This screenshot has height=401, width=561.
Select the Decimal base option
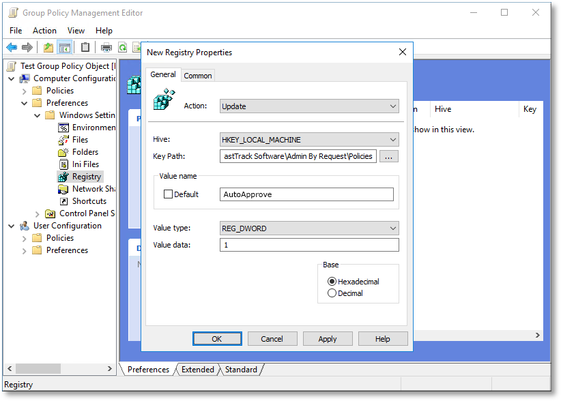click(332, 293)
